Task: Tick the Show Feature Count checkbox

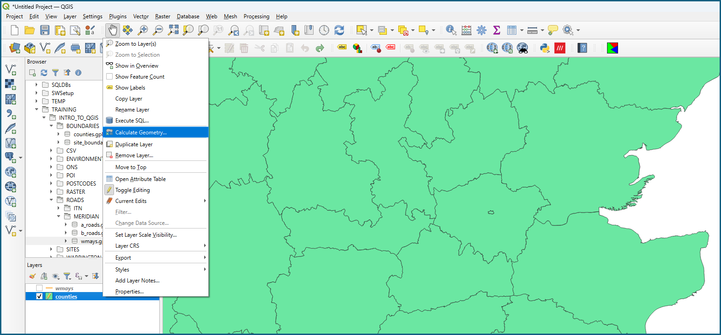Action: [109, 76]
